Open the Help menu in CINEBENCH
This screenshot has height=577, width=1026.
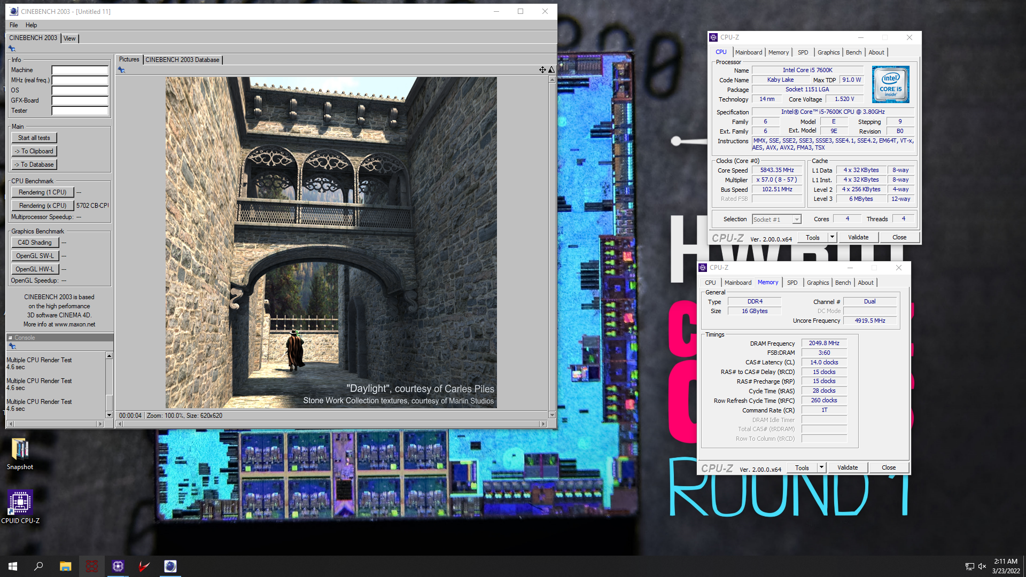point(31,25)
